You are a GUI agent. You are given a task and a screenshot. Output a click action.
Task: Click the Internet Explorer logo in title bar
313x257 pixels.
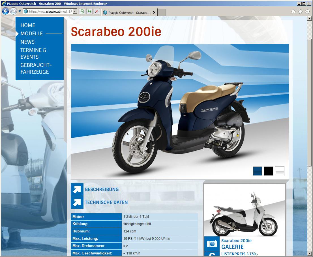pos(4,3)
